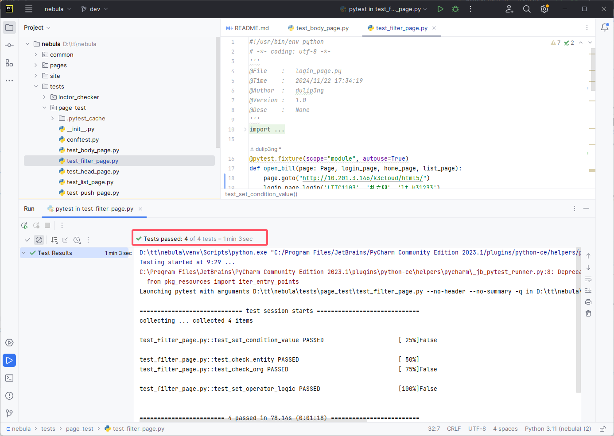Run the pytest configuration with green play
Screen dimensions: 614x436
[440, 9]
